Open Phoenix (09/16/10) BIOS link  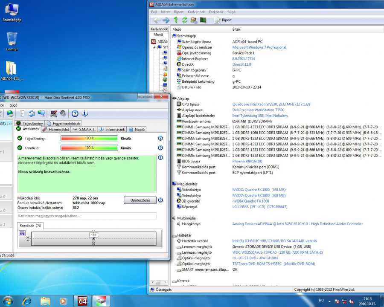(x=247, y=161)
